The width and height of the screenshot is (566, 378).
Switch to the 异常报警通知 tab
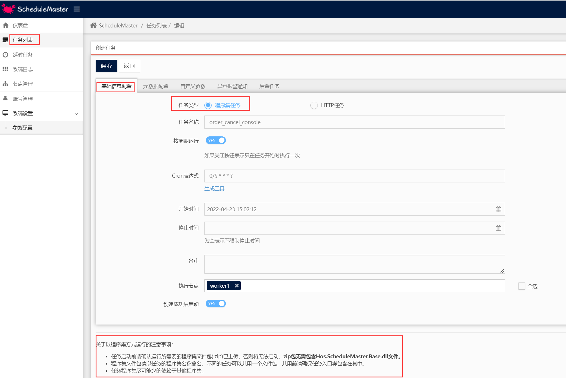coord(232,86)
